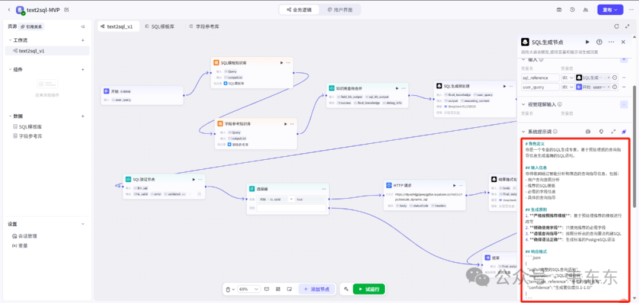Run the SQL验证节点 node
Image resolution: width=639 pixels, height=303 pixels.
(x=193, y=179)
